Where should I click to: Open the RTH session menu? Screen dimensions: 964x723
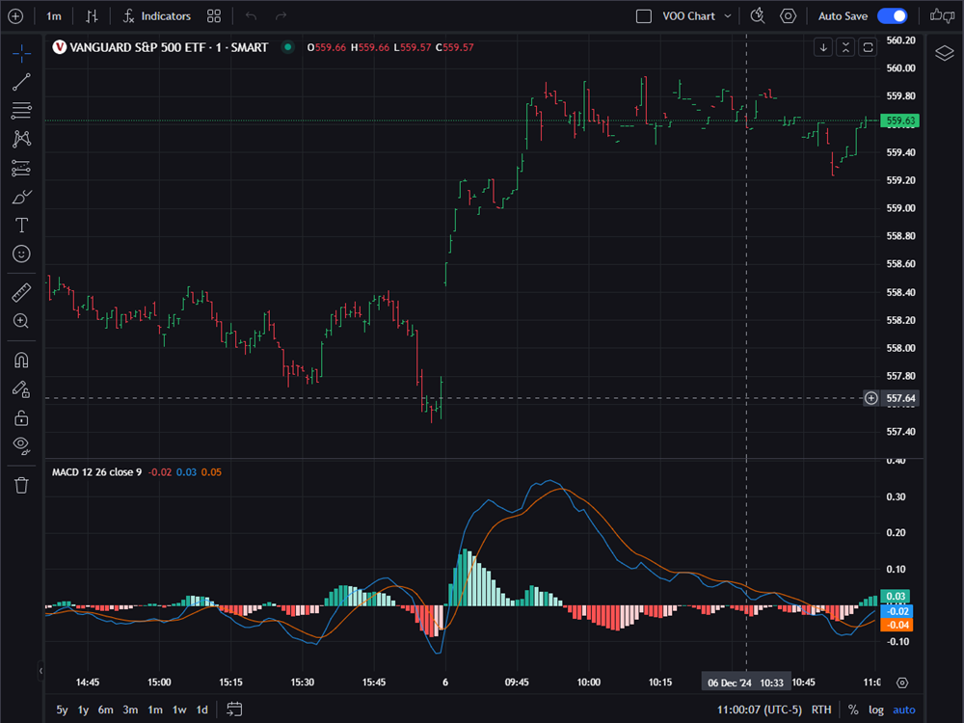point(821,710)
